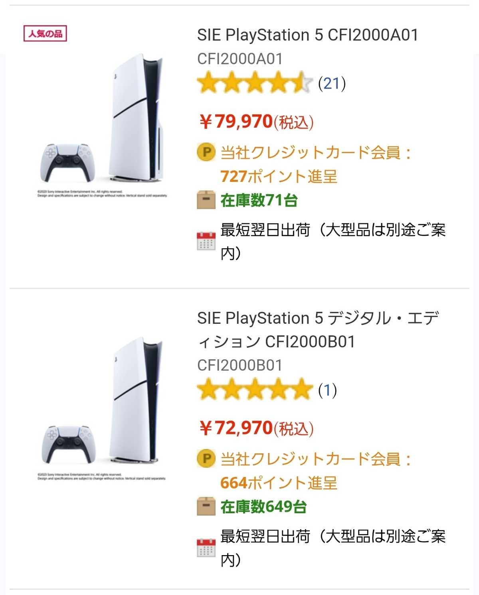This screenshot has height=595, width=479.
Task: Open the SIE PlayStation 5 CFI2000A01 title link
Action: 307,35
